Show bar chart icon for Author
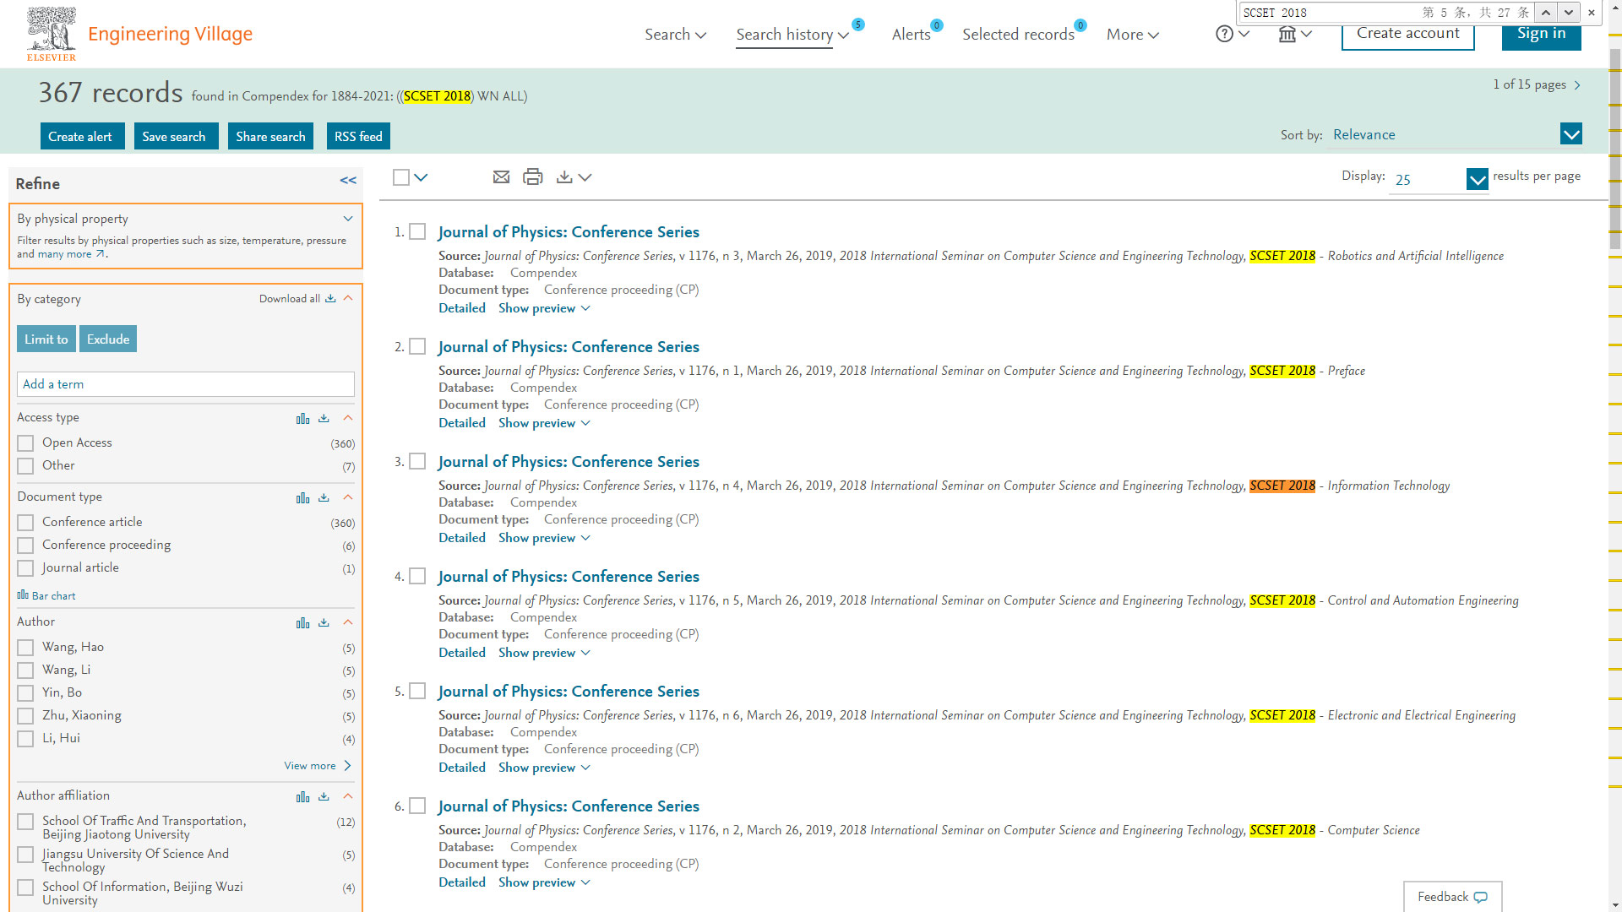 [302, 622]
